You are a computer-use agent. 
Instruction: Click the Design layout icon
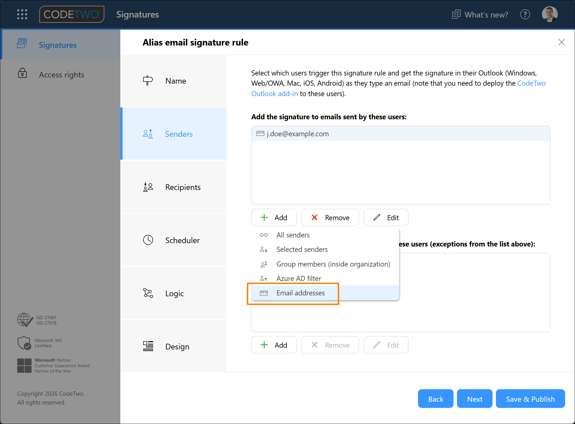point(148,346)
